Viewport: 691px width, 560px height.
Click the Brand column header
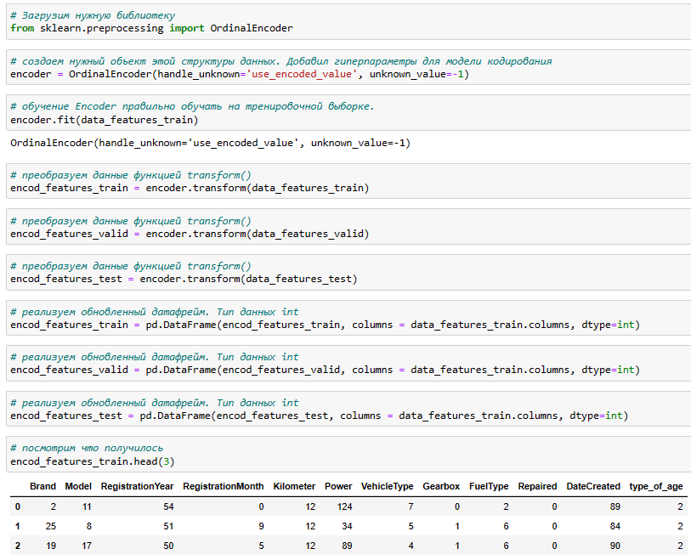pyautogui.click(x=42, y=486)
